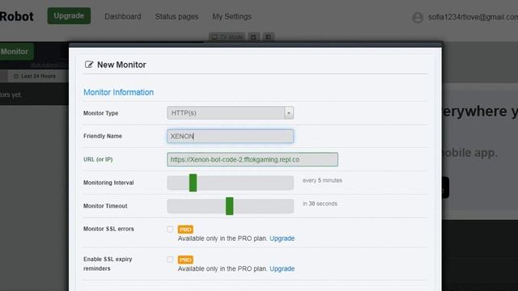Open the sofia1234rtlove@gmail.com account menu
The width and height of the screenshot is (518, 291).
coord(473,17)
